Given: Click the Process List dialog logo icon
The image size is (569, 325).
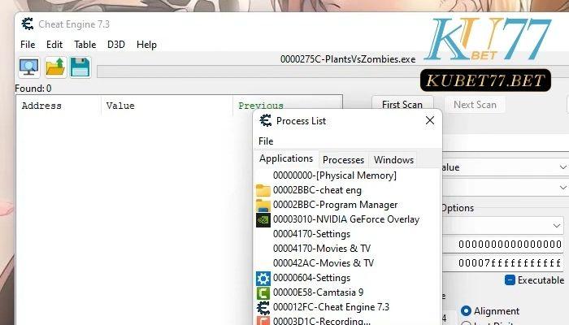Looking at the screenshot, I should [265, 120].
